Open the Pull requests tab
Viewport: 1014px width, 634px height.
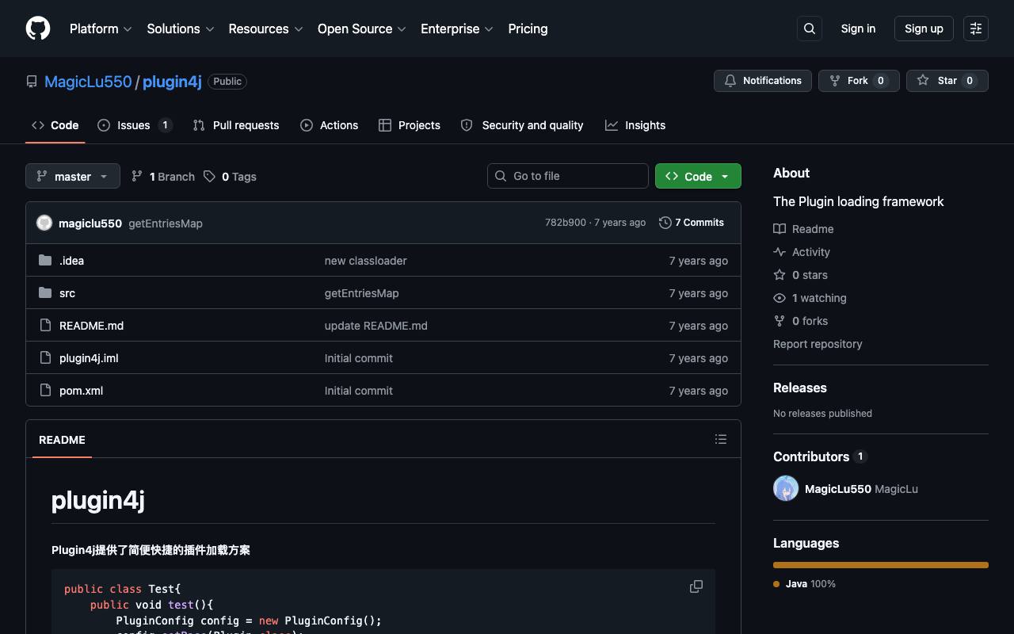coord(236,125)
